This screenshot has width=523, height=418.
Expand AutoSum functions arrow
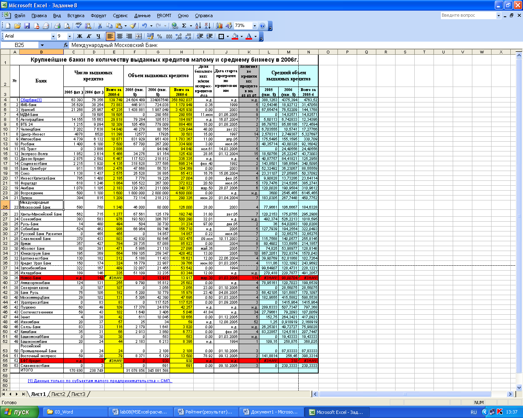click(190, 26)
